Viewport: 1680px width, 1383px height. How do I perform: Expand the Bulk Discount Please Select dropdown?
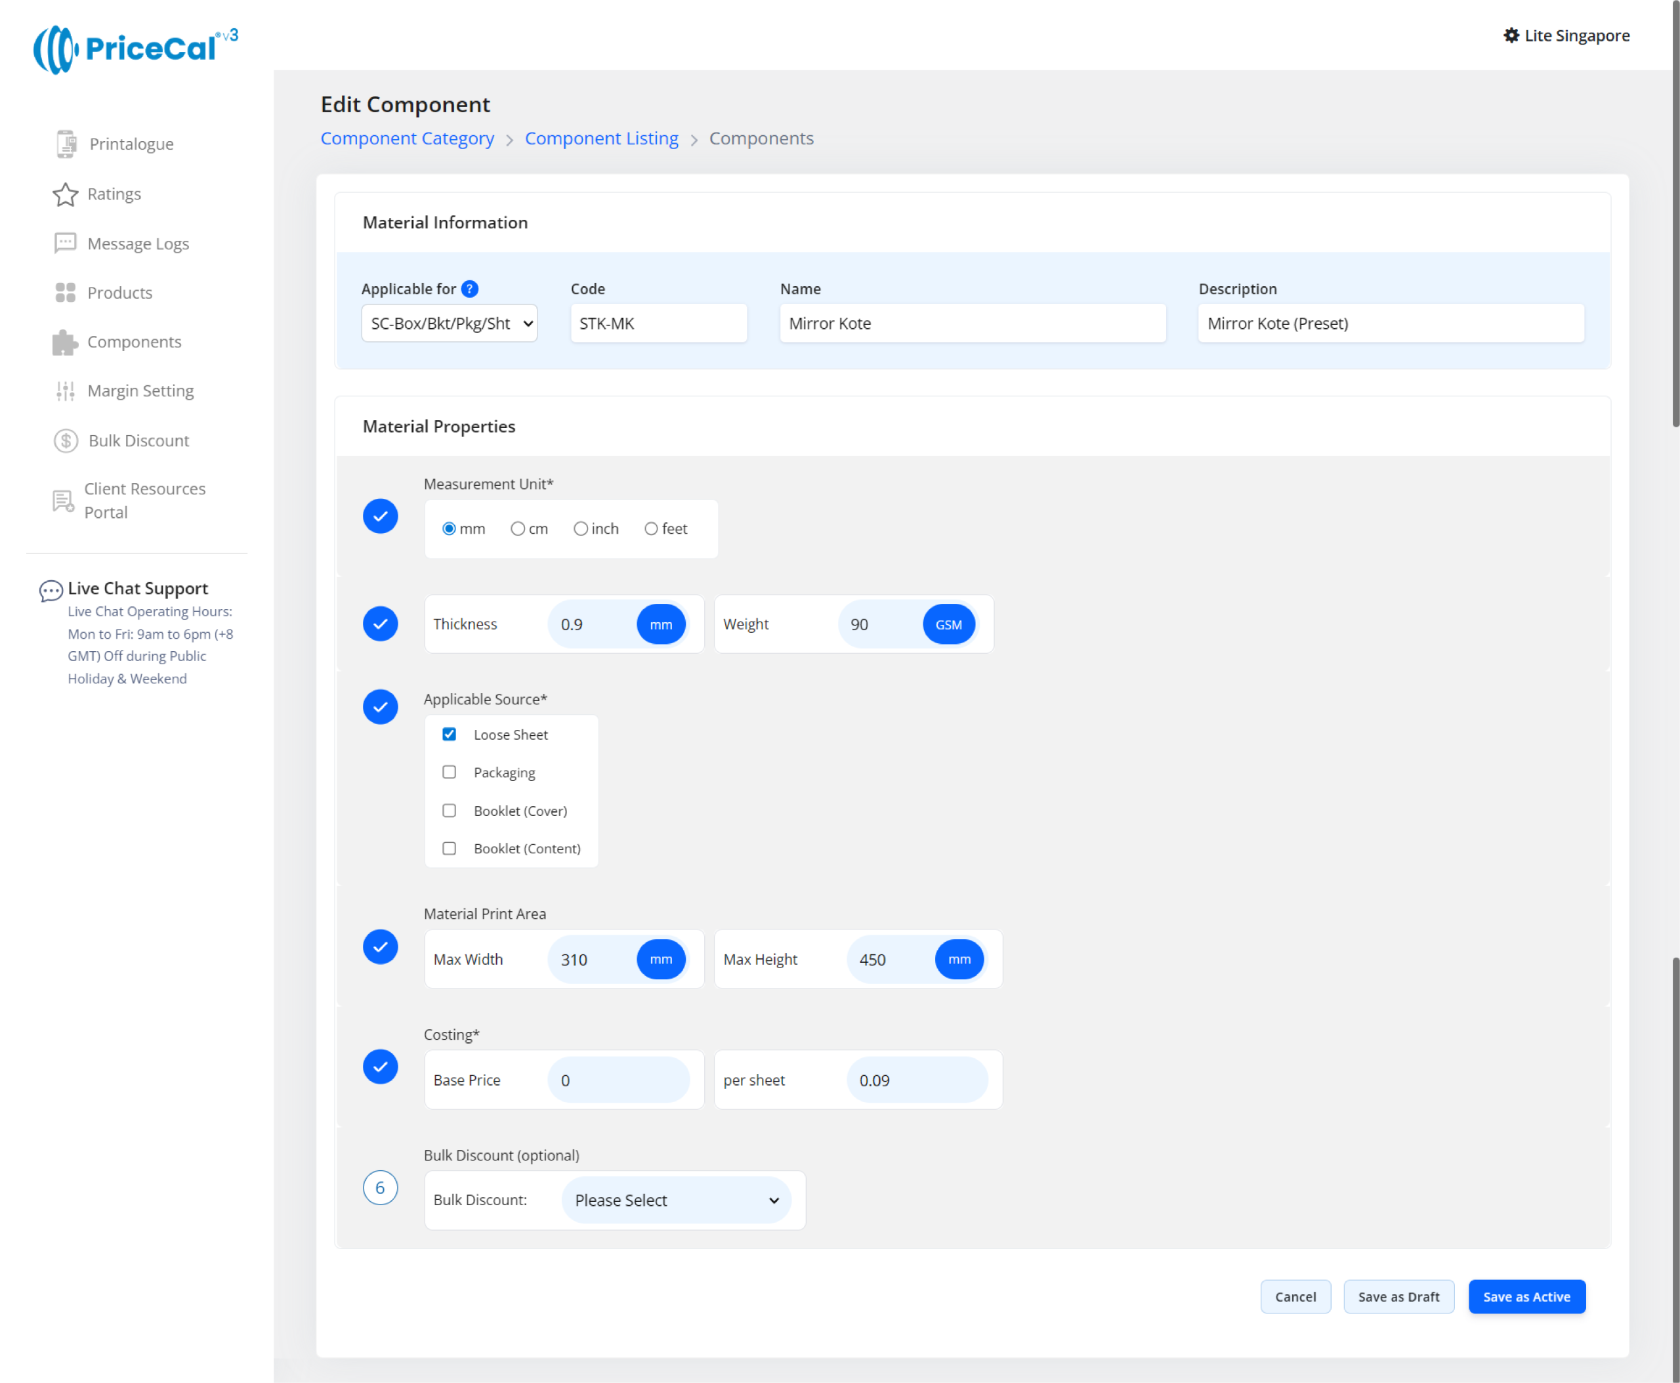click(x=675, y=1201)
